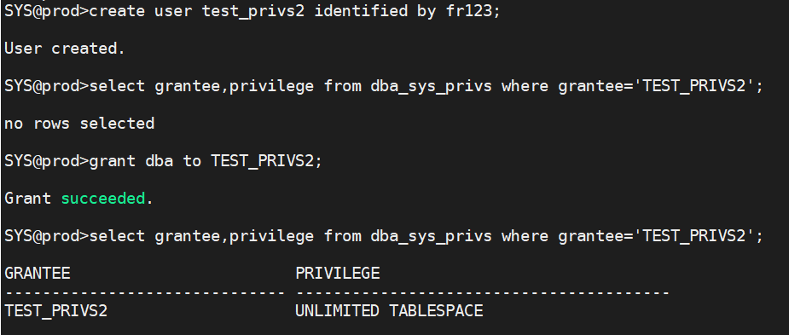Click the second select dba_sys_privs query line
The width and height of the screenshot is (789, 335).
pos(384,236)
